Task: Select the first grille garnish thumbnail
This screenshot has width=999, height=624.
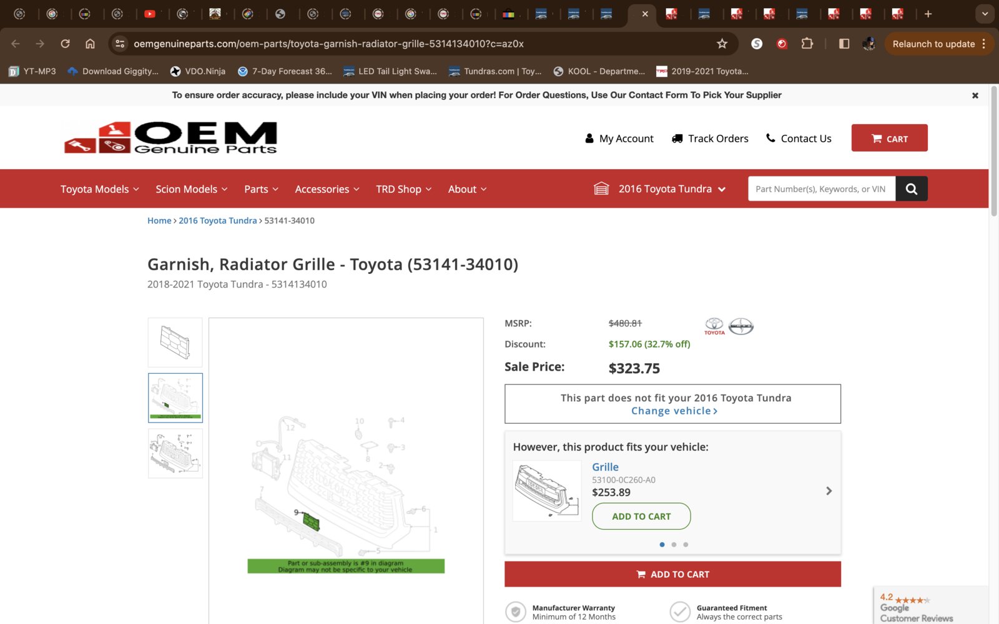Action: pos(175,343)
